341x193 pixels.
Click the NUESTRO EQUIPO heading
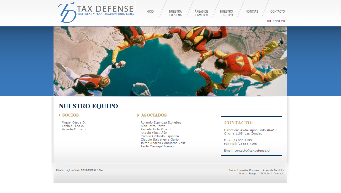[88, 106]
